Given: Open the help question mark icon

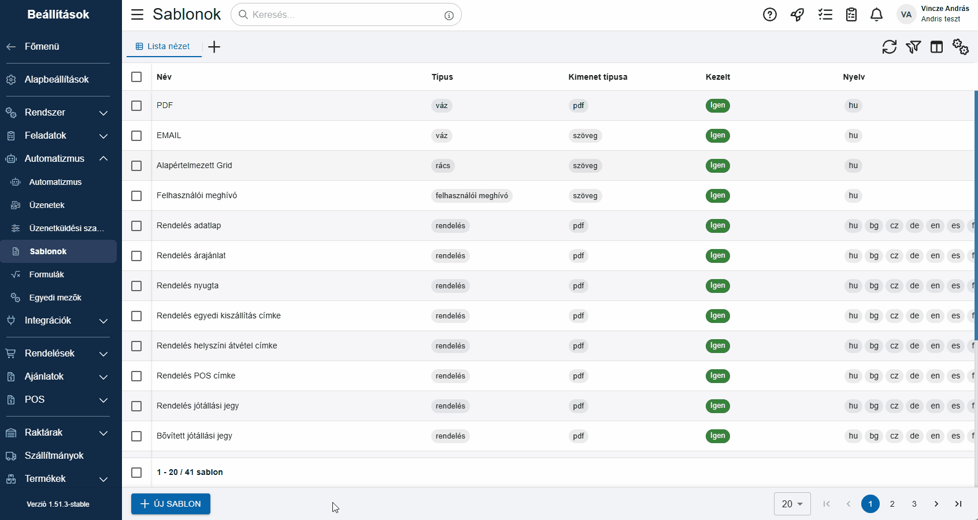Looking at the screenshot, I should 769,14.
